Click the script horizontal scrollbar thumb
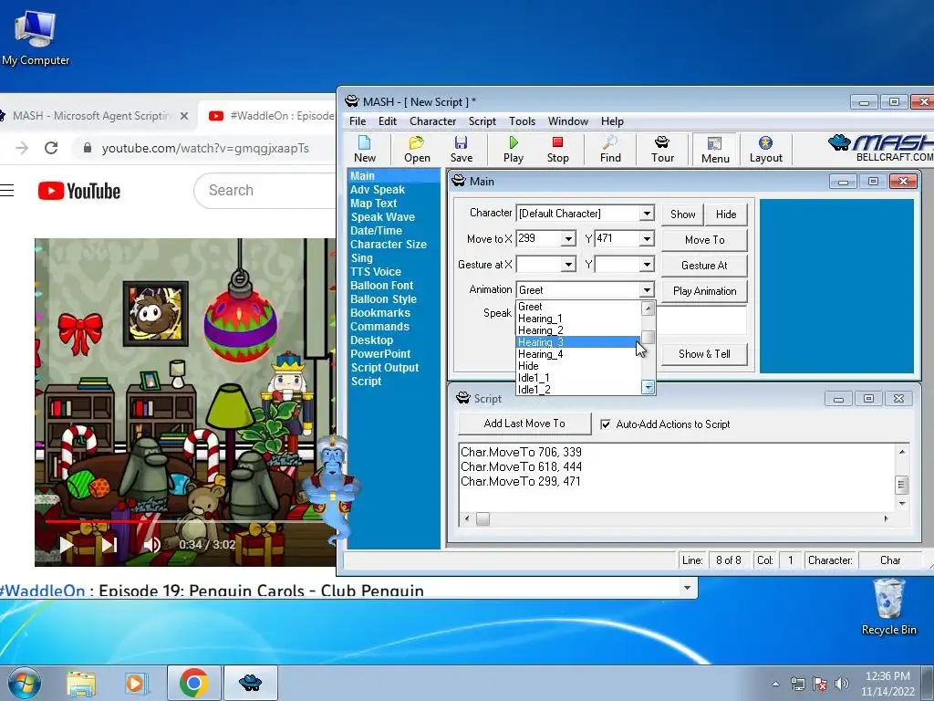The image size is (934, 701). [x=483, y=519]
